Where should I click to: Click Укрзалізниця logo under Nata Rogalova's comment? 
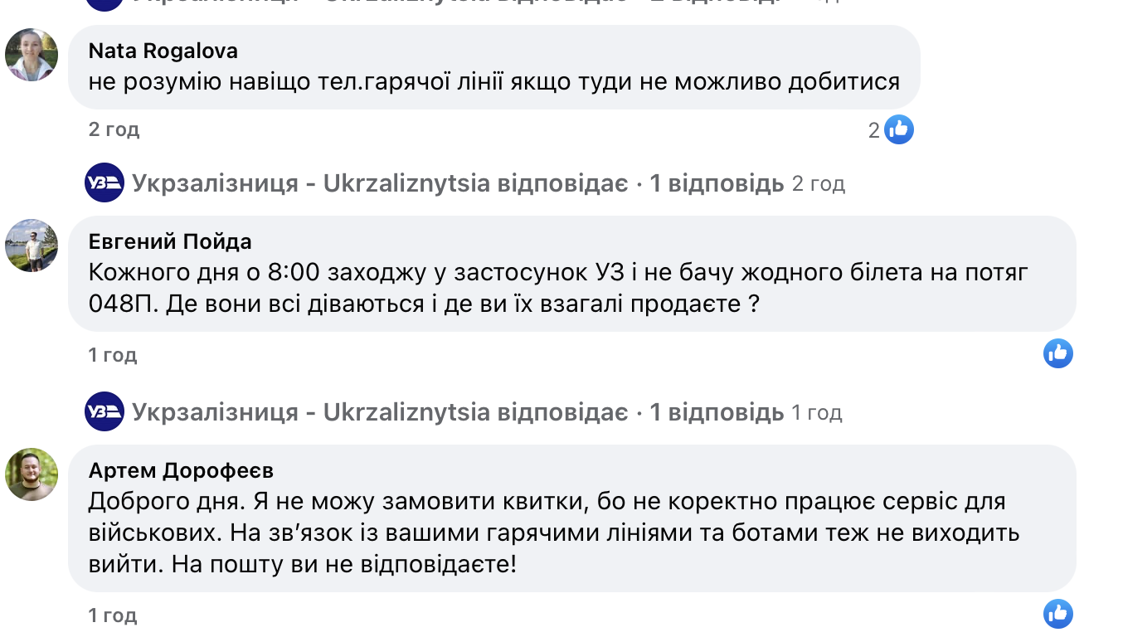coord(105,183)
